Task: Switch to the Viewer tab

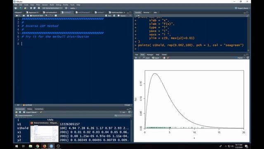Action: click(164, 55)
